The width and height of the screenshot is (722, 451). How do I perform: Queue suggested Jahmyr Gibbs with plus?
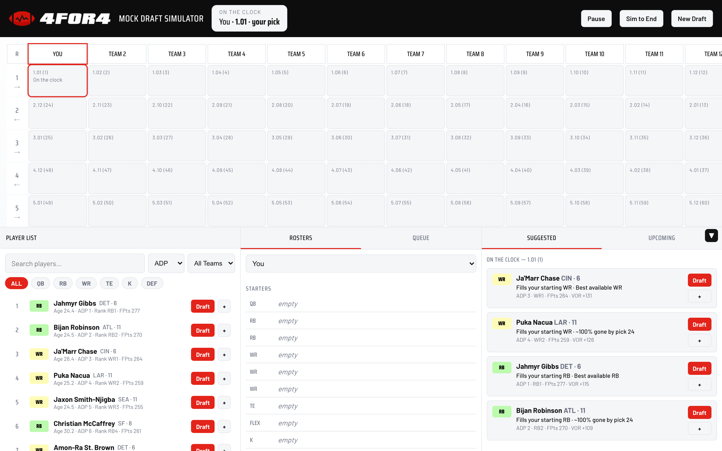tap(699, 385)
